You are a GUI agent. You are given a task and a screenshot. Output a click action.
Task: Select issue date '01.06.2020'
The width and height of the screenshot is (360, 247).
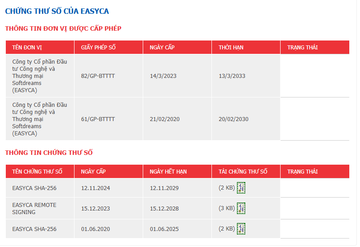coord(95,229)
